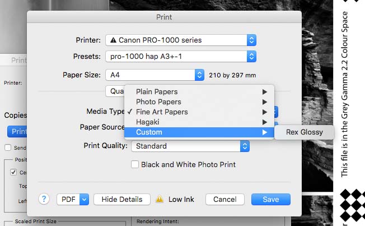Click the Print dialog title bar

[x=164, y=17]
